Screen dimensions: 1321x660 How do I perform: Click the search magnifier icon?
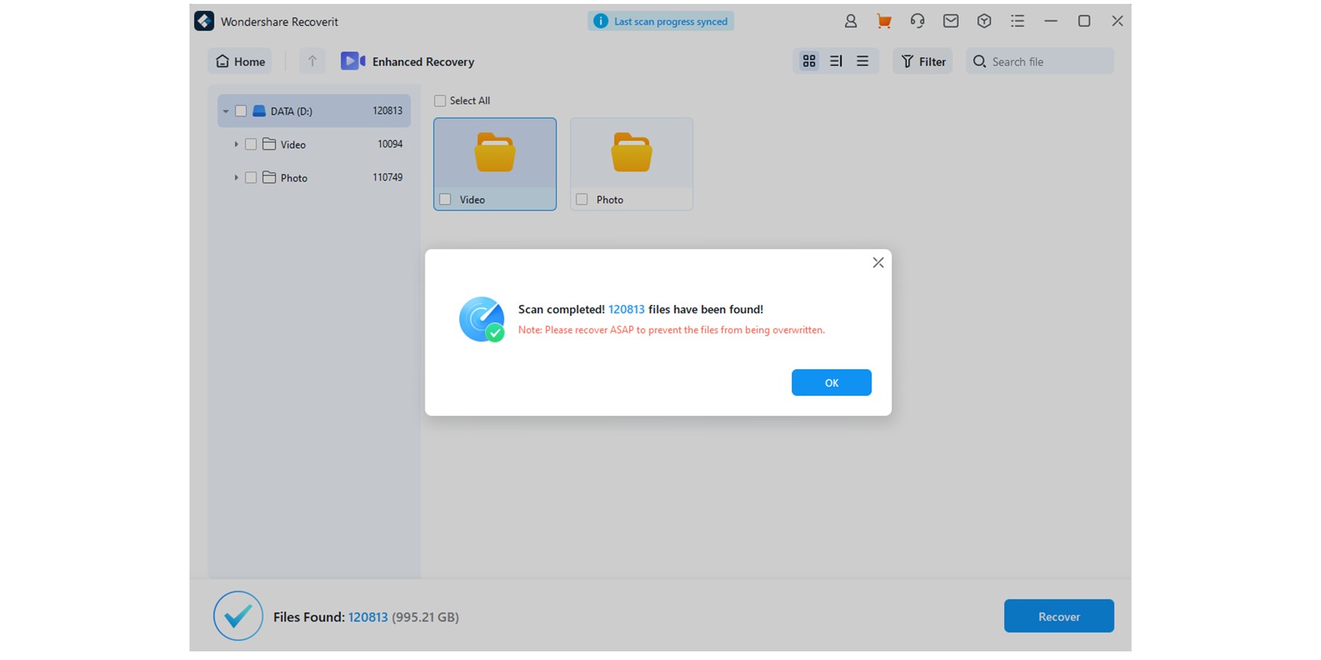pos(979,61)
